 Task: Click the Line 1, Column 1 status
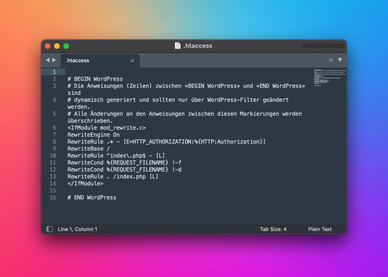[x=77, y=229]
